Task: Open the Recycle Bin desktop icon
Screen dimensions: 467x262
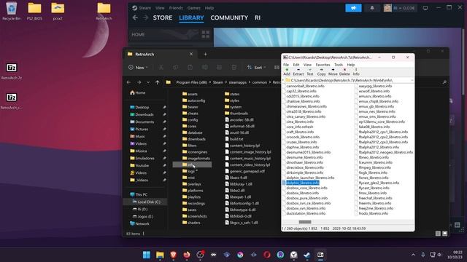Action: tap(12, 11)
